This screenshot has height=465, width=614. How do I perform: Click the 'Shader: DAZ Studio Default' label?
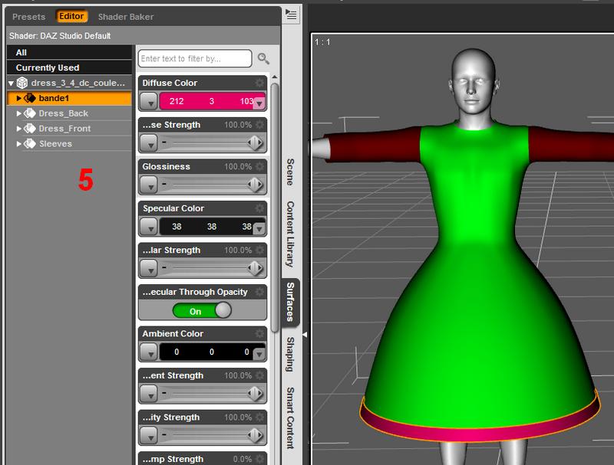(x=60, y=36)
